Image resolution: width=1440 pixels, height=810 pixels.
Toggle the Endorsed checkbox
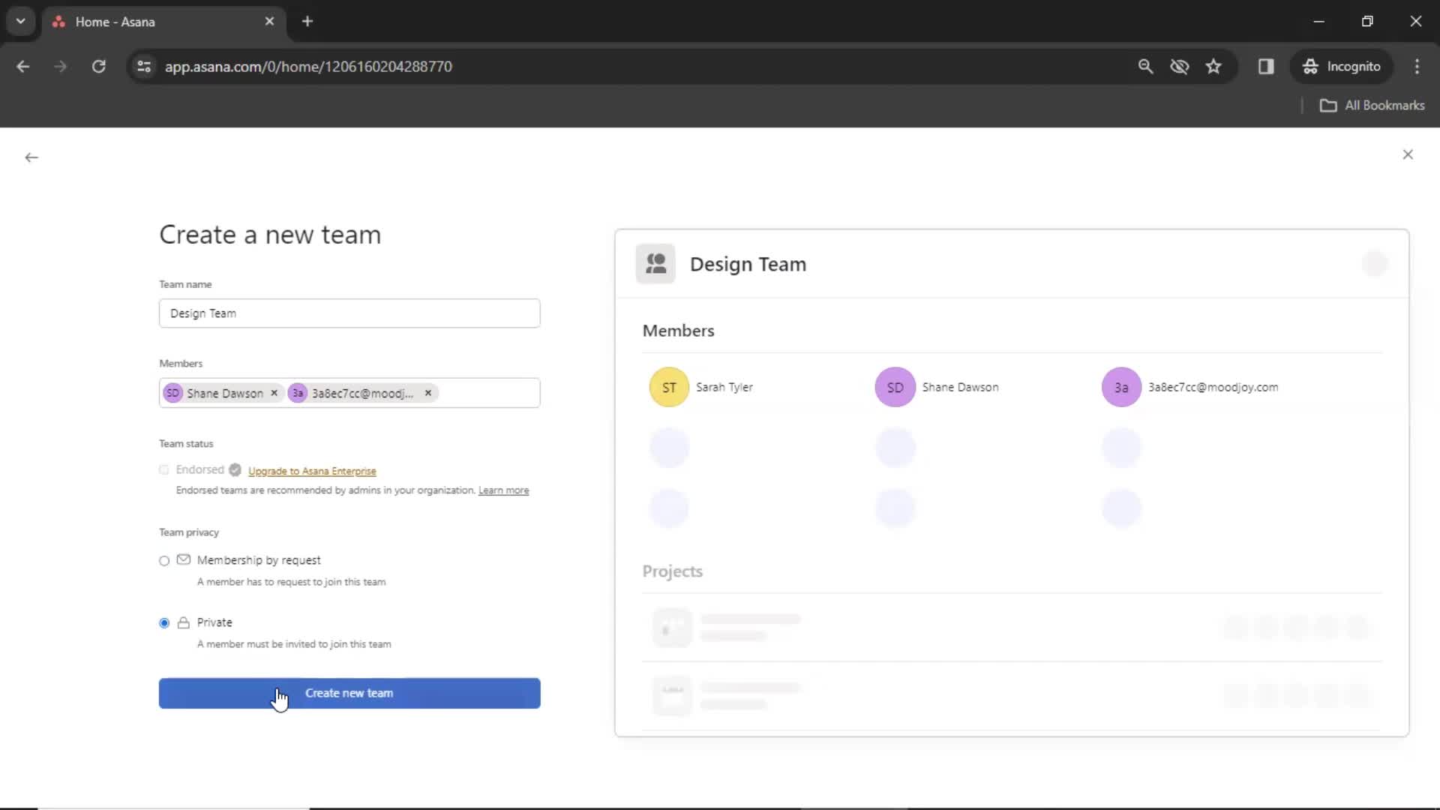click(x=164, y=470)
